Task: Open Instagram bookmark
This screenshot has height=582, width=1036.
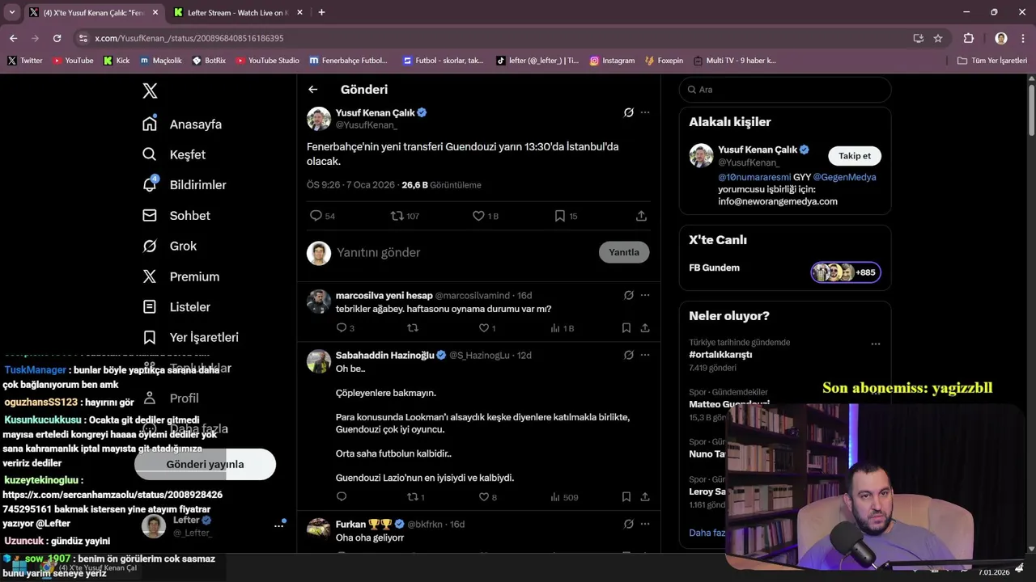Action: coord(612,61)
